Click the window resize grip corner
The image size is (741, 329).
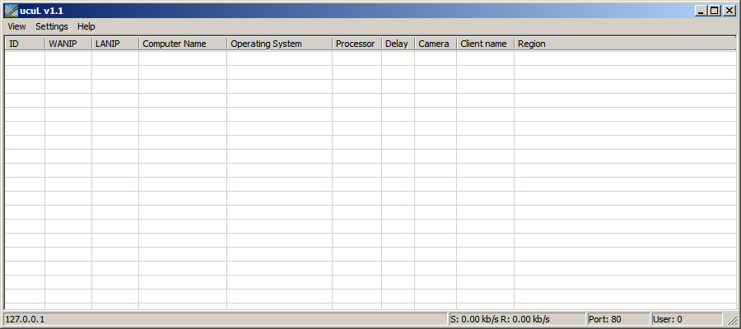[730, 320]
